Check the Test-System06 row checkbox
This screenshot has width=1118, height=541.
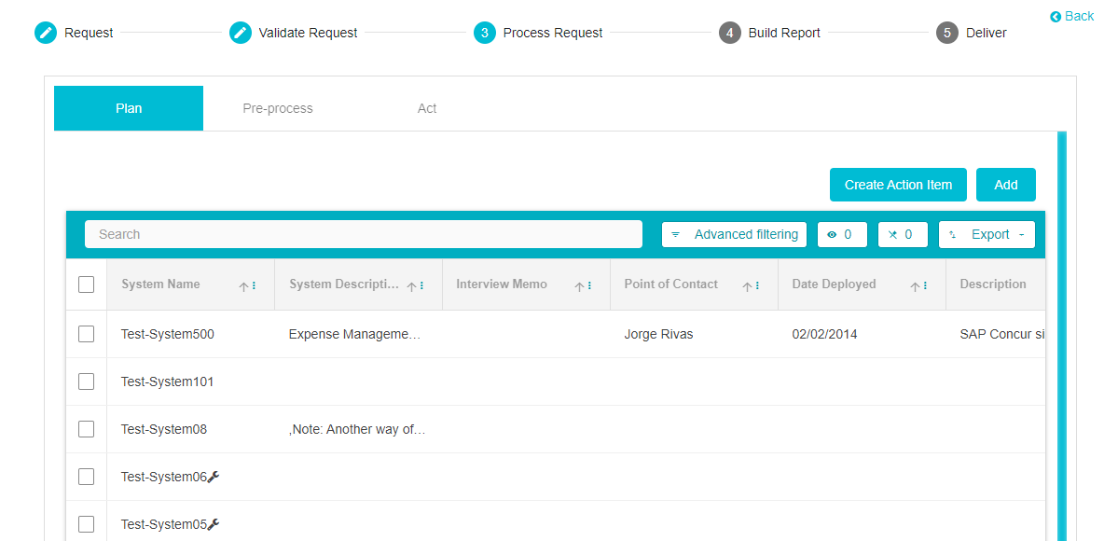coord(87,477)
